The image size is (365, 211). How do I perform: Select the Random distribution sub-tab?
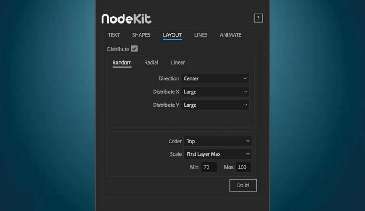coord(122,62)
